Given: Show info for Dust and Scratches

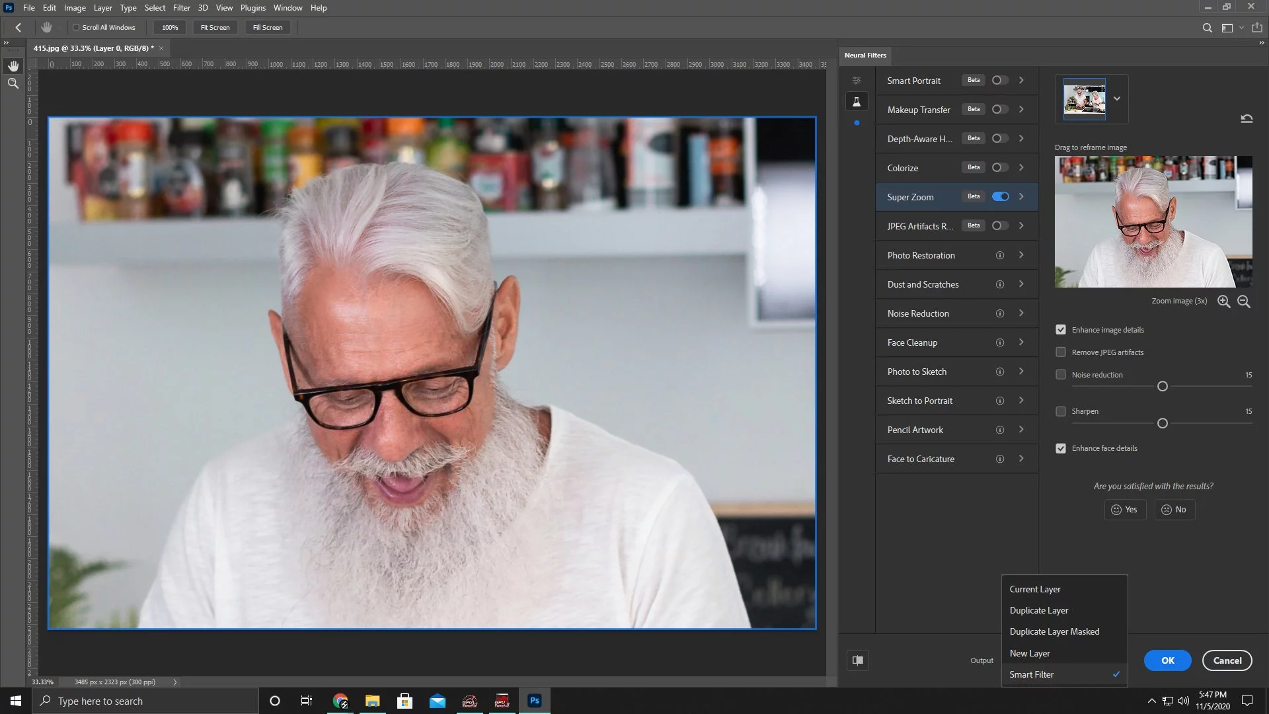Looking at the screenshot, I should (1000, 284).
